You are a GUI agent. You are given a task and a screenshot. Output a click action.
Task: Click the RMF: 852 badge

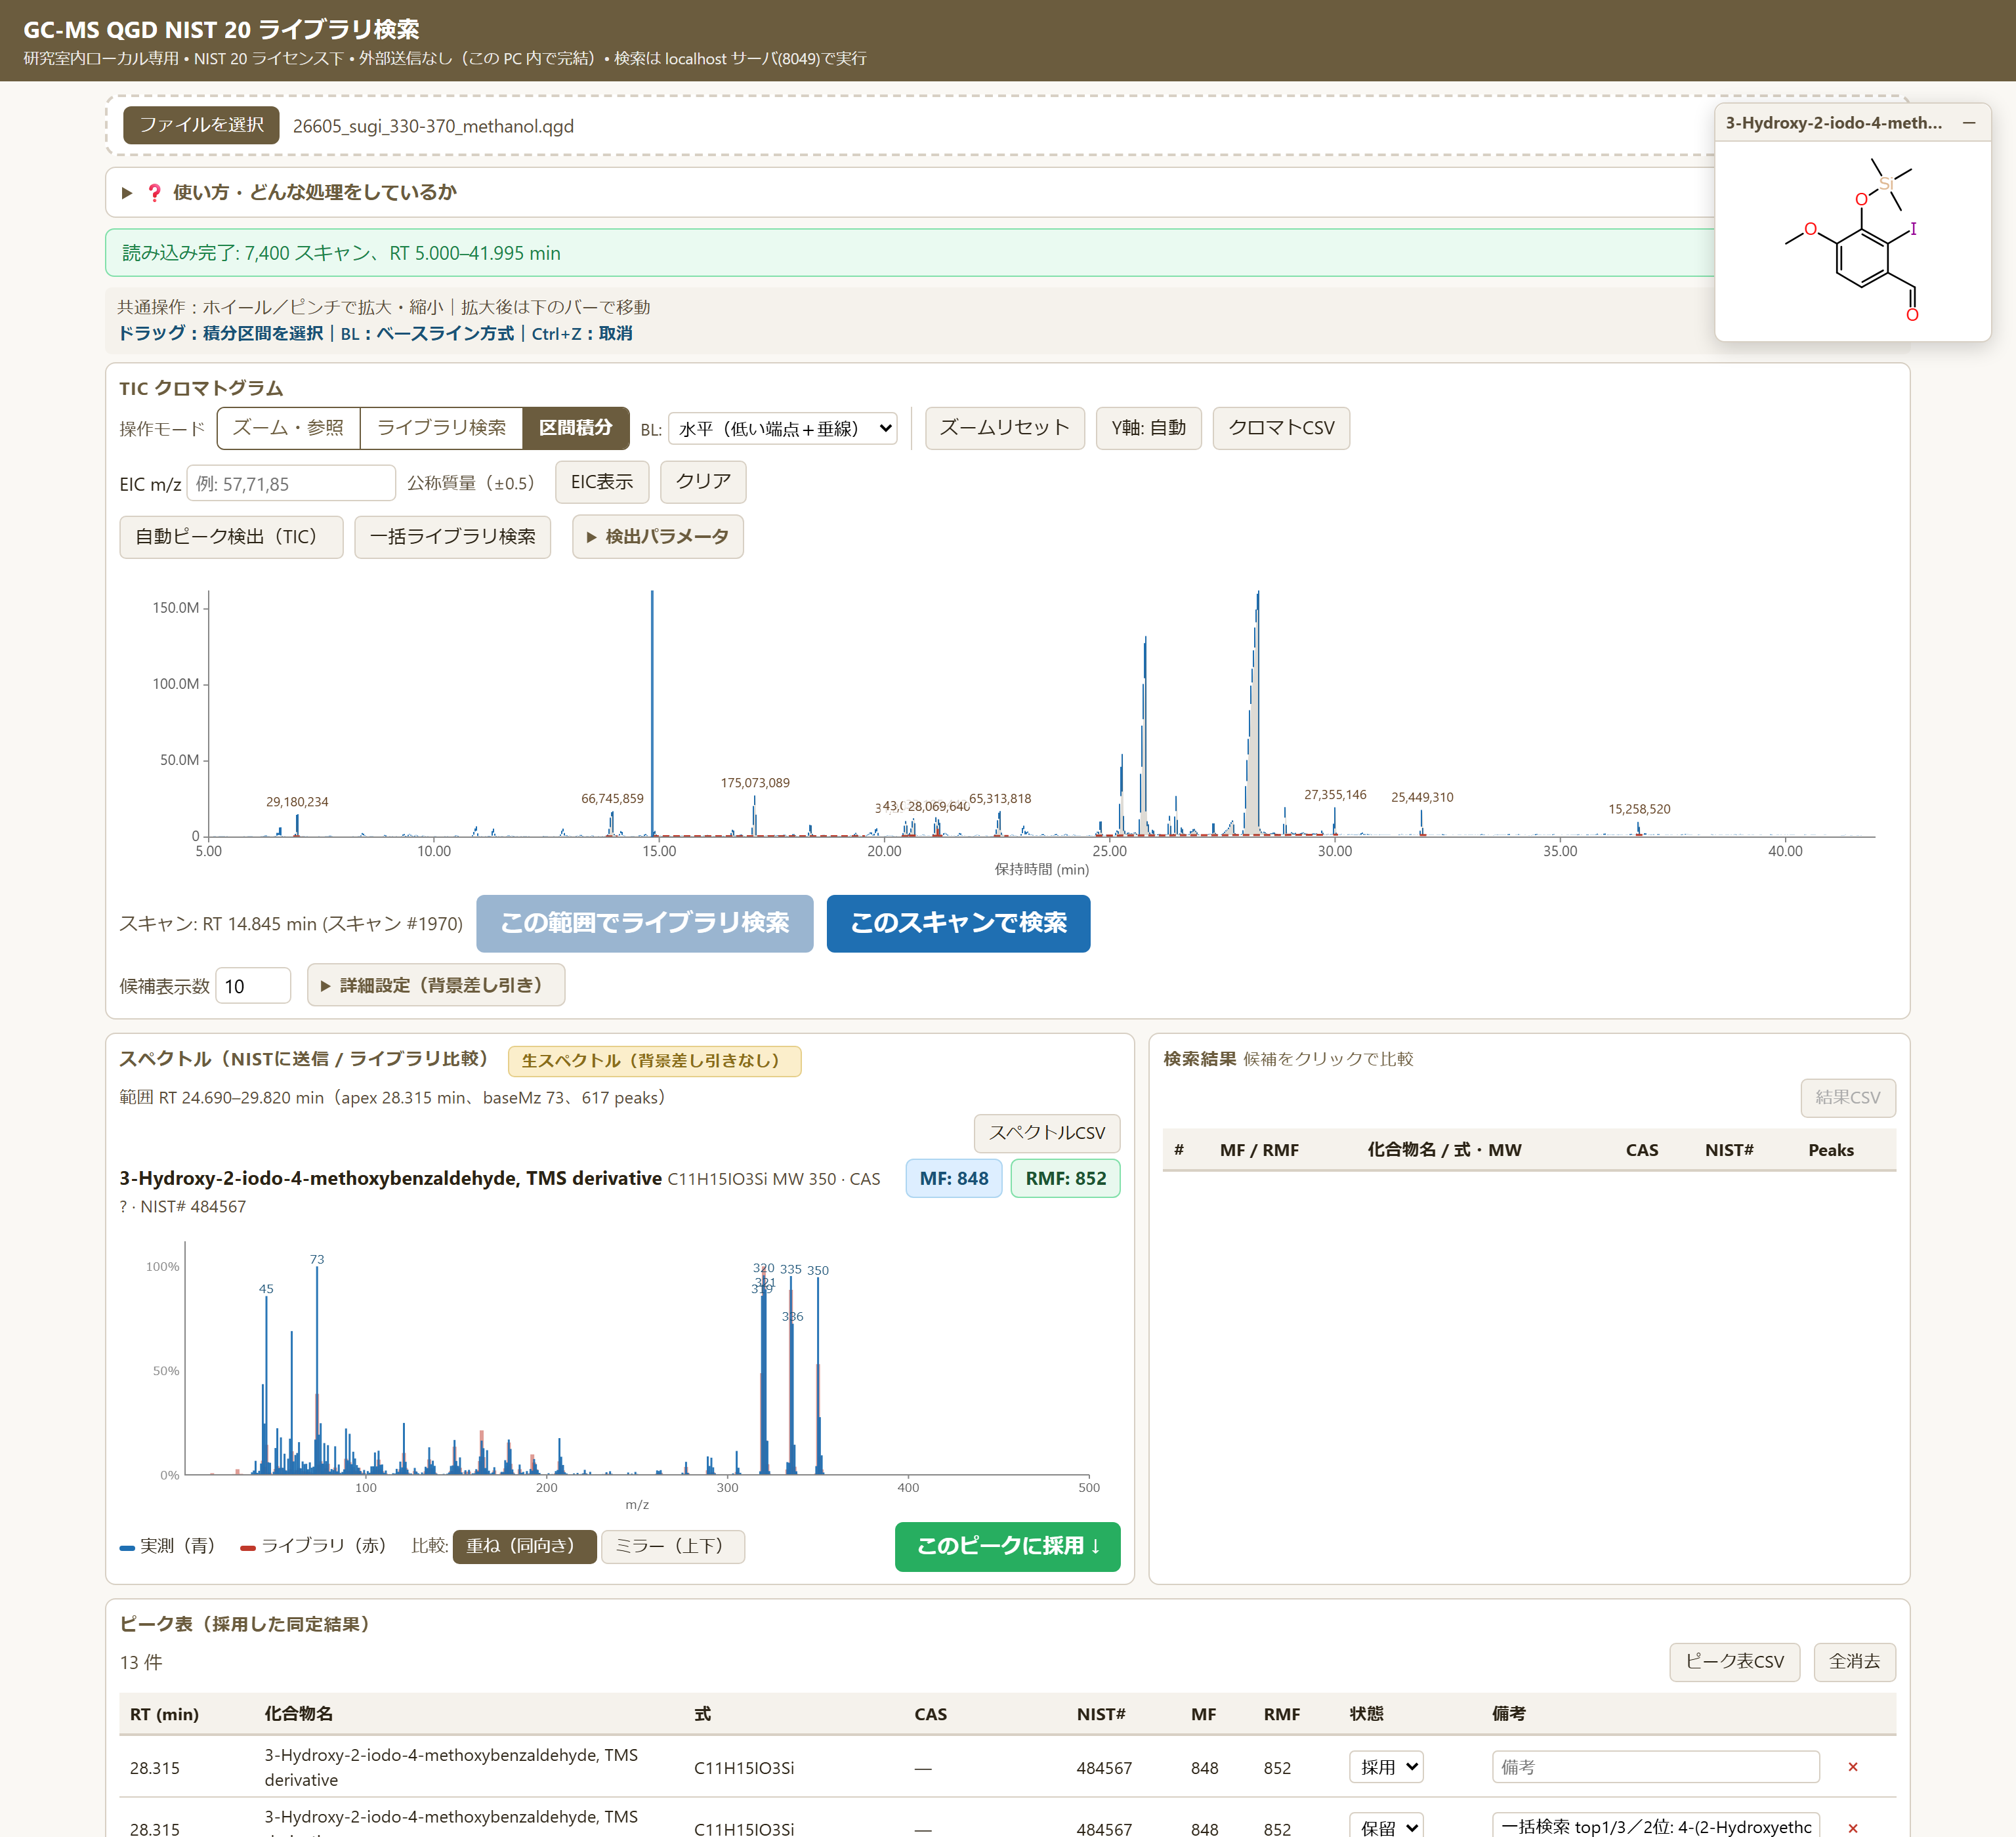click(x=1065, y=1178)
